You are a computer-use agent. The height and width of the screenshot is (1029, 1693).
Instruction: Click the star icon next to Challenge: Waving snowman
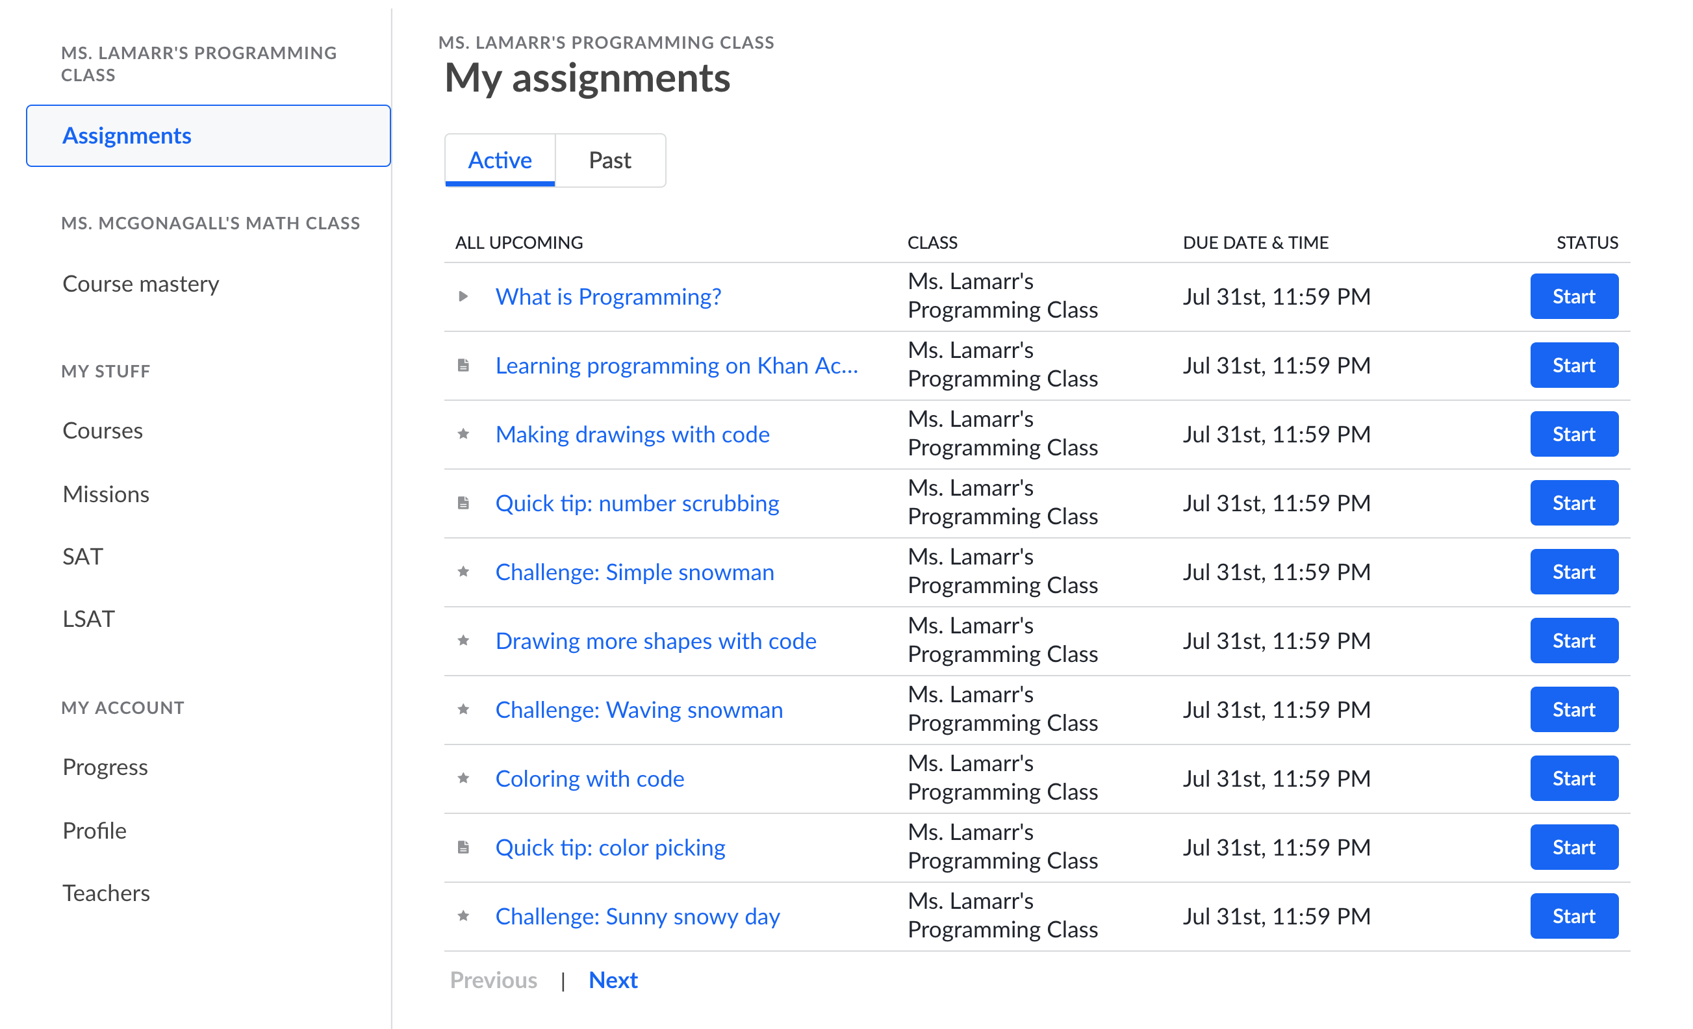(465, 709)
